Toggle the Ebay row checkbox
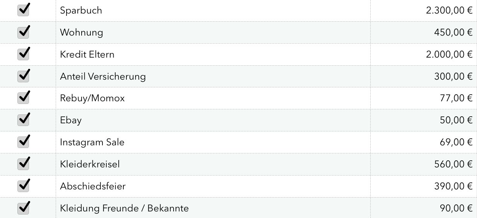Screen dimensions: 477x218 24,120
